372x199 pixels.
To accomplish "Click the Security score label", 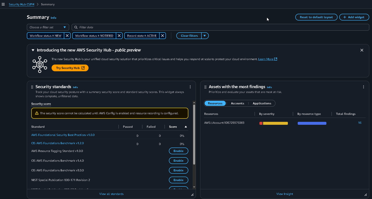I will [41, 104].
